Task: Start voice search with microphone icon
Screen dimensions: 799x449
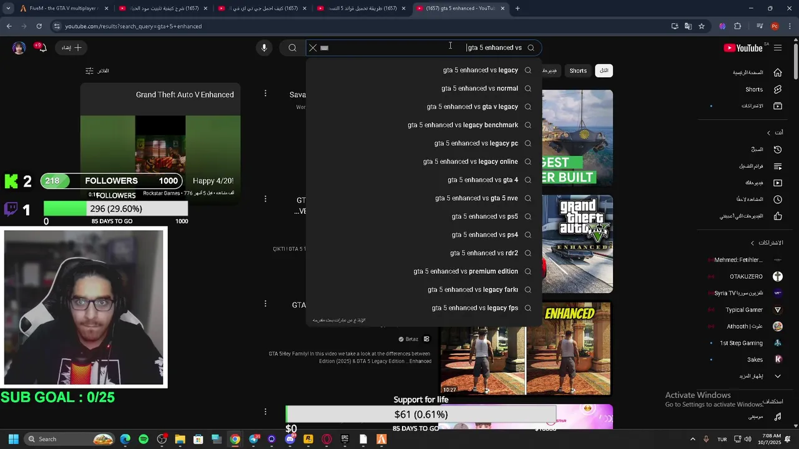Action: click(x=264, y=47)
